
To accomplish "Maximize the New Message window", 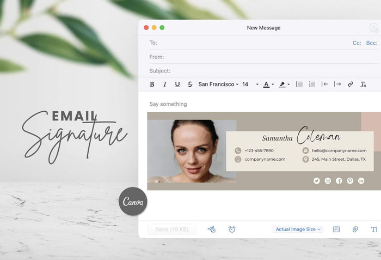I will point(162,28).
